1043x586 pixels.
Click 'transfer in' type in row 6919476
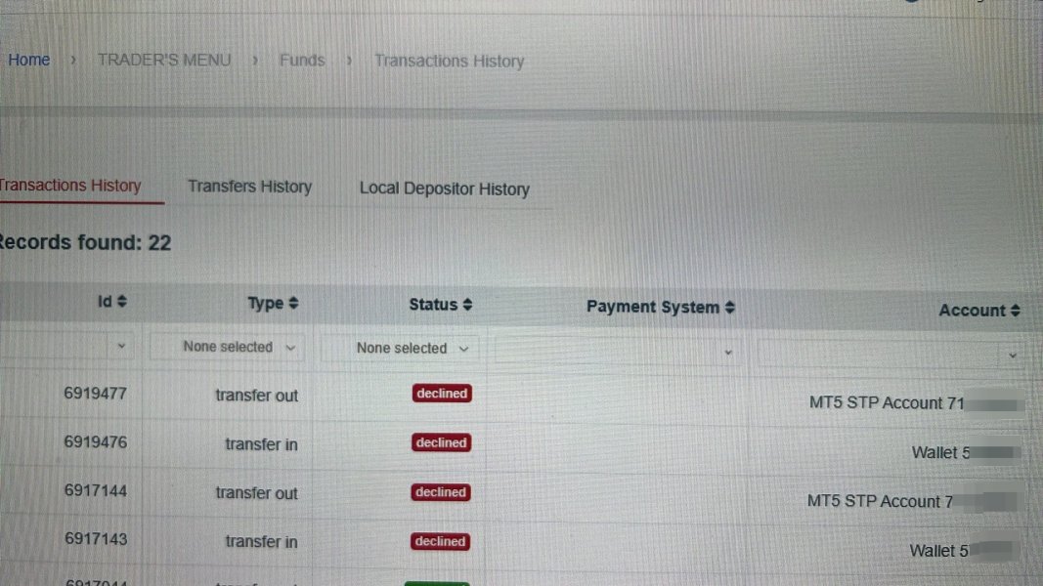pyautogui.click(x=261, y=443)
